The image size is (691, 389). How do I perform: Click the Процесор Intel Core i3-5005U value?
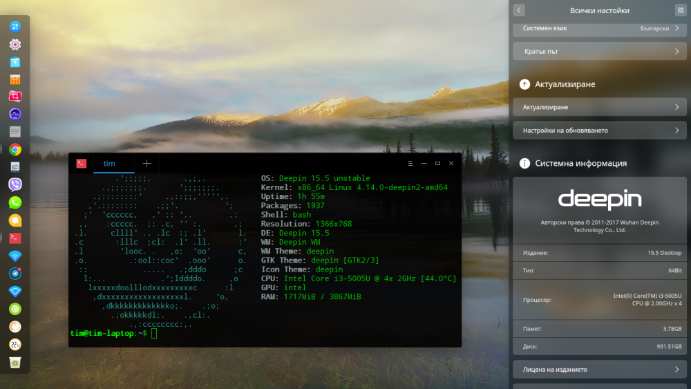[x=647, y=300]
